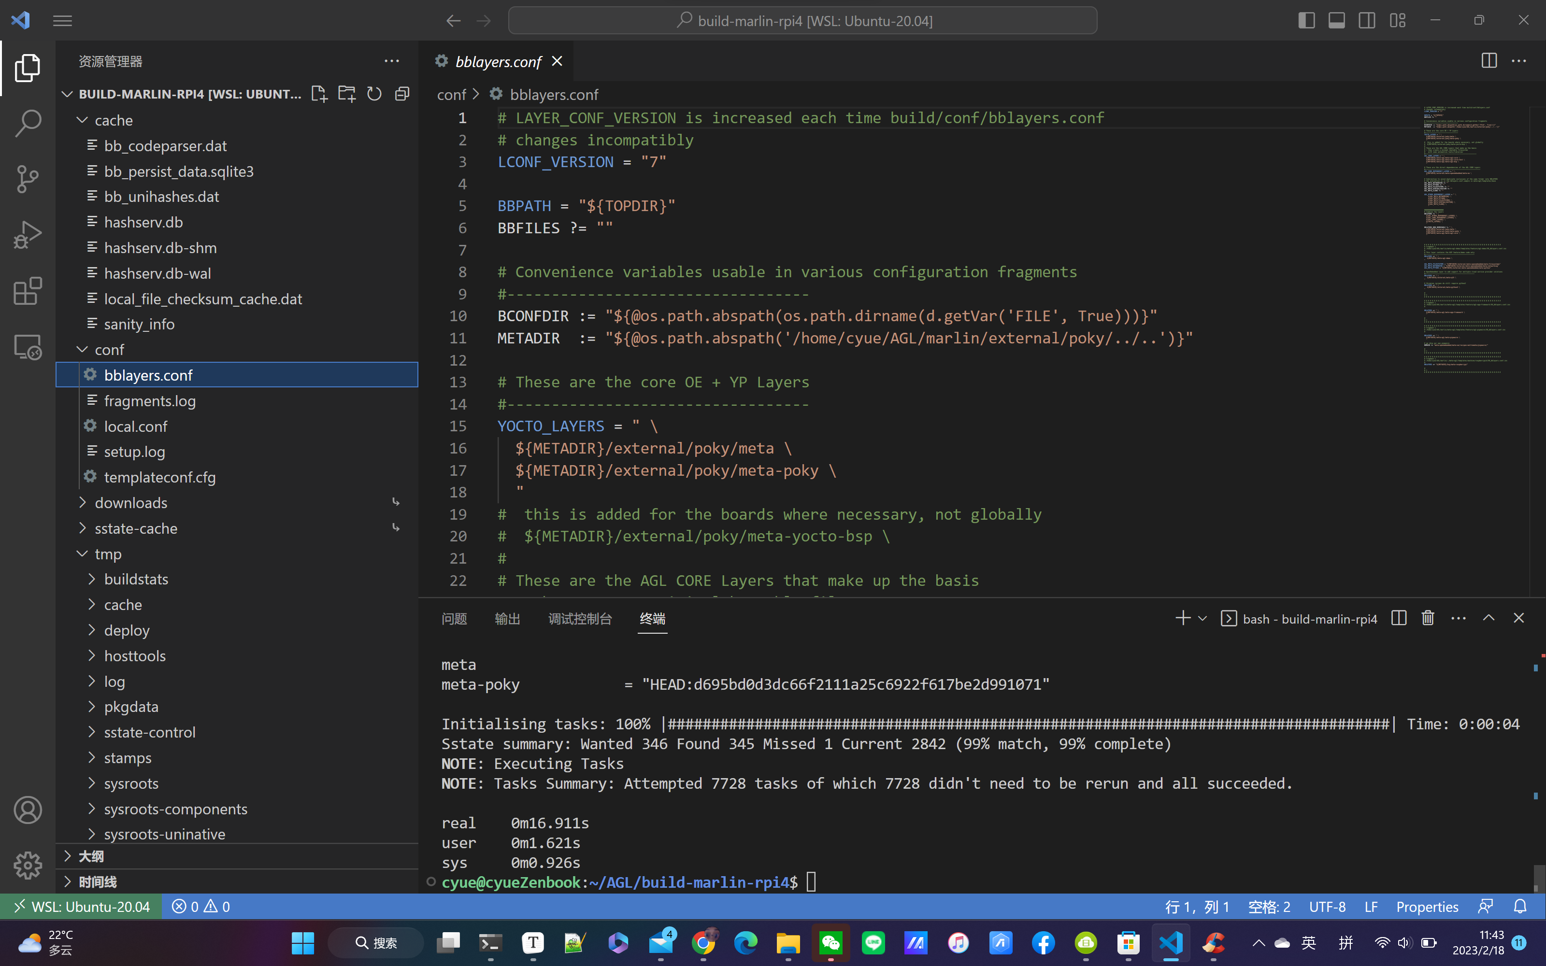Expand the downloads folder
Viewport: 1546px width, 966px height.
click(x=130, y=503)
